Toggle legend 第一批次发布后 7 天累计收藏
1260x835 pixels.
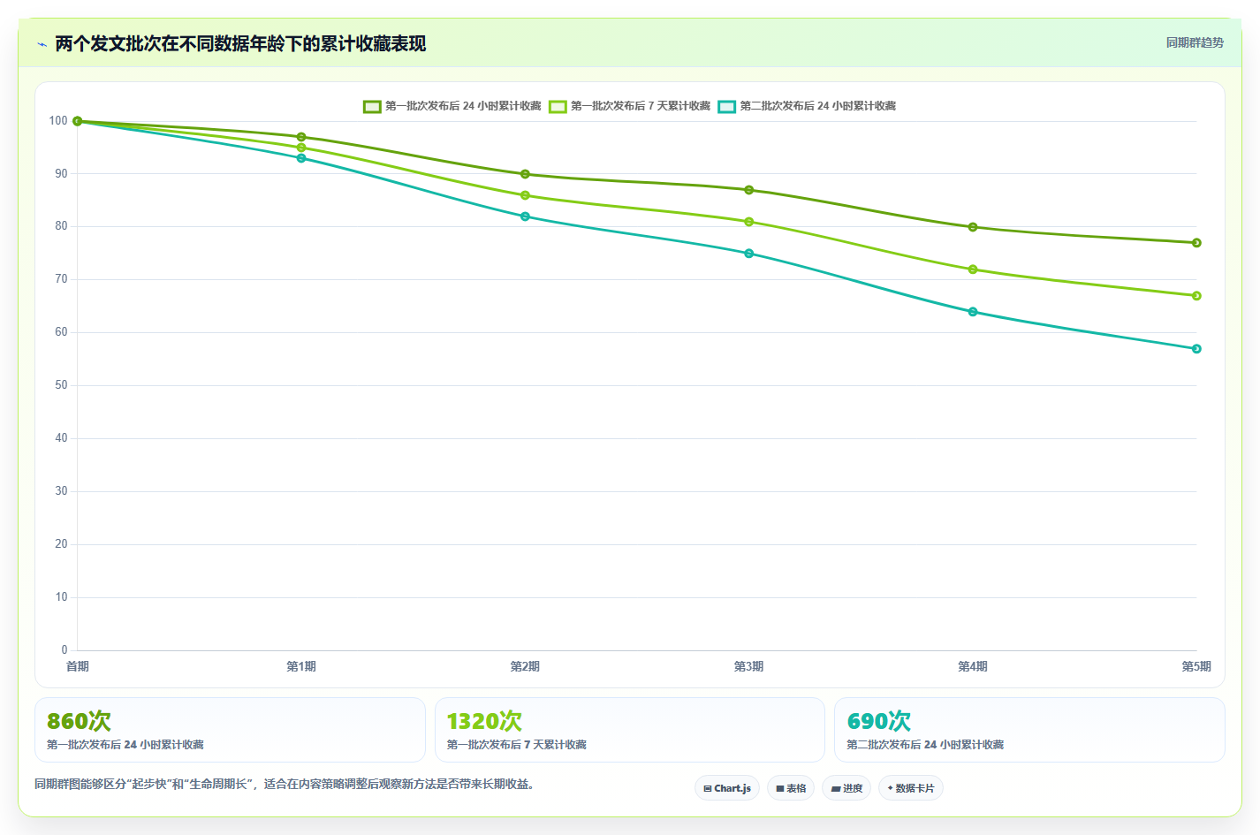(630, 106)
